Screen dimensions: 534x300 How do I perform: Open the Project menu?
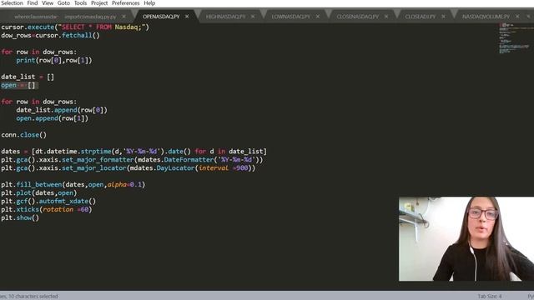[x=99, y=3]
